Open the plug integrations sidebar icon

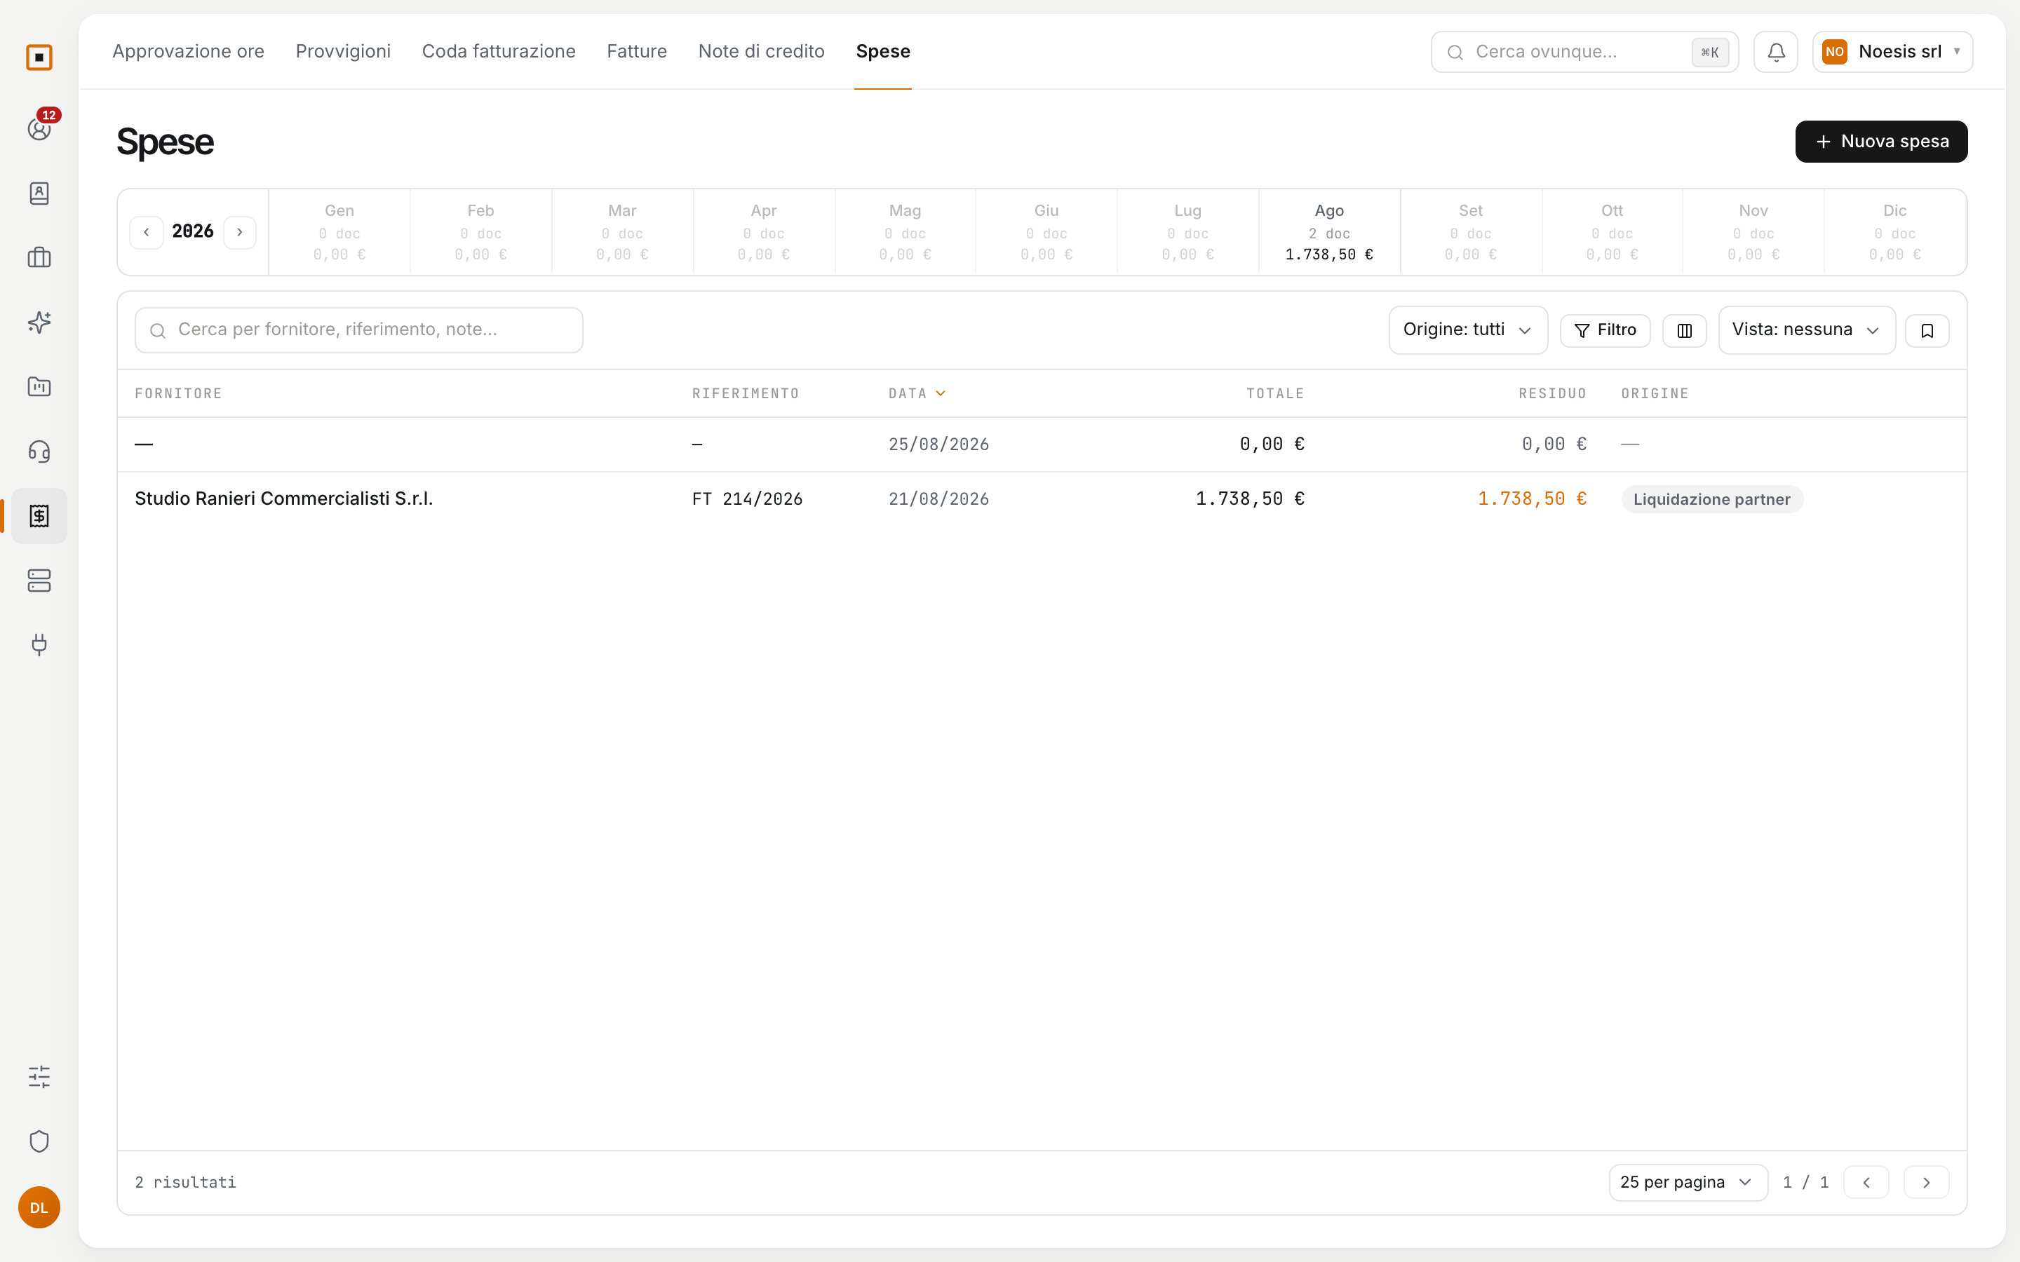click(39, 644)
